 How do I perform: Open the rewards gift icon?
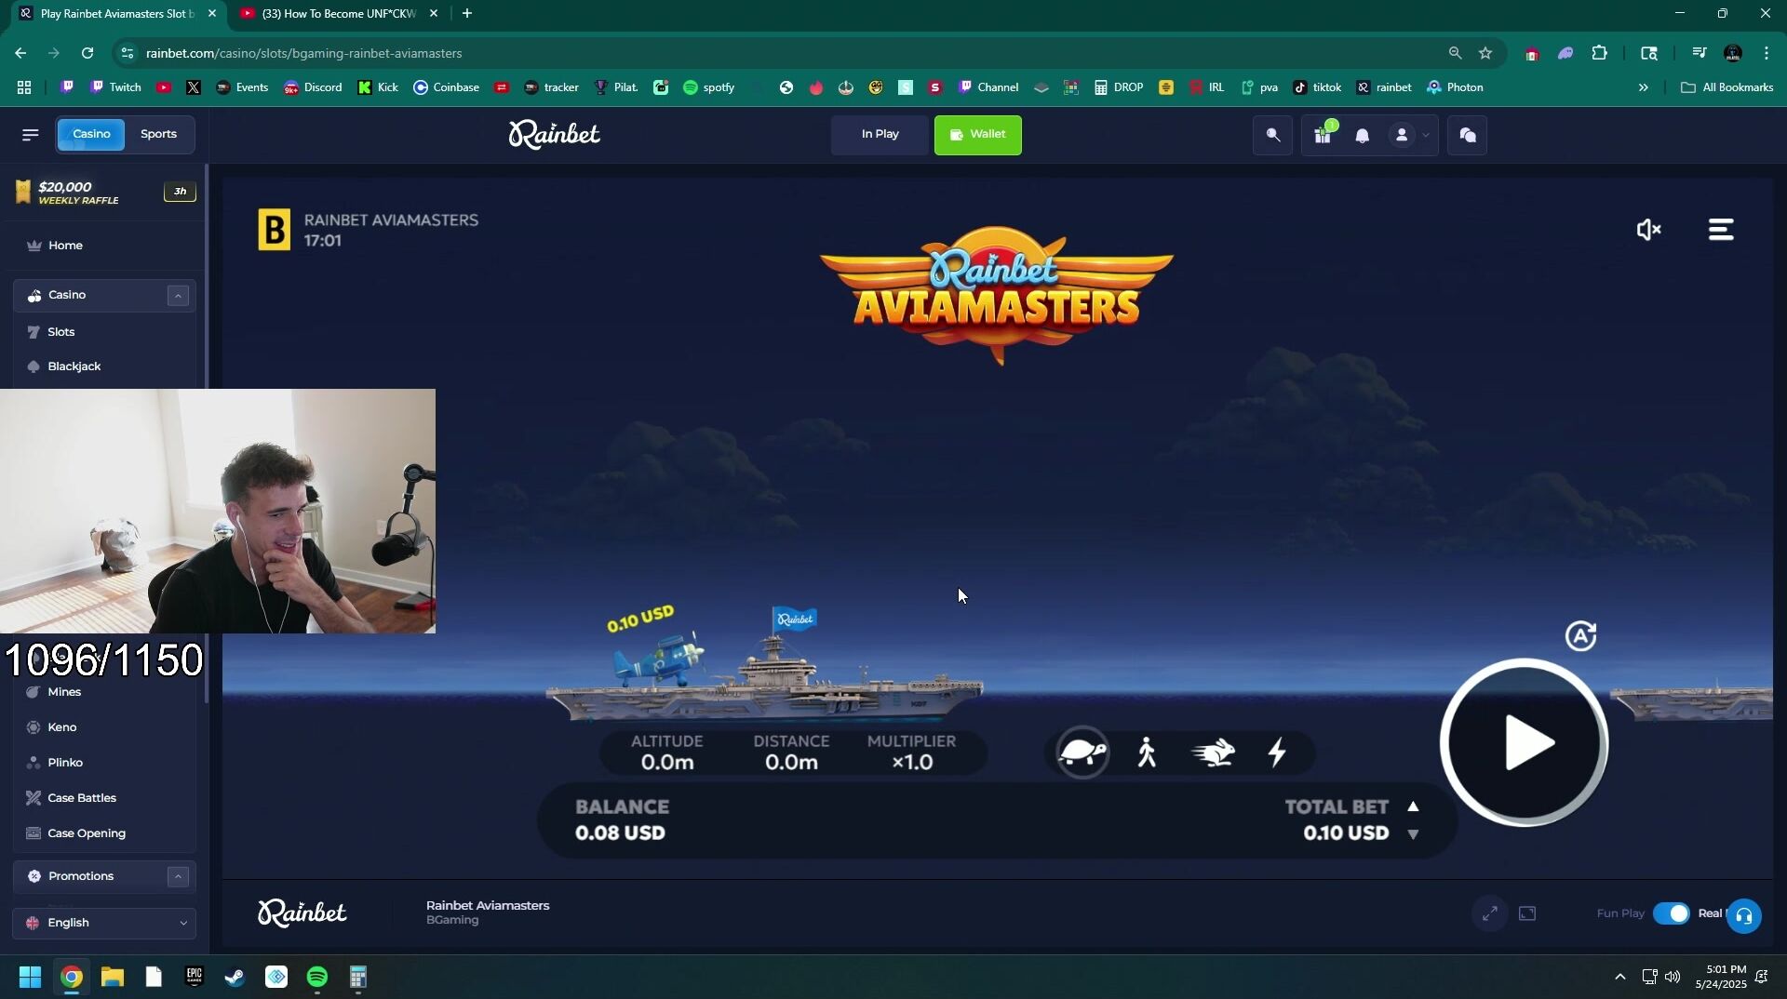pos(1323,136)
